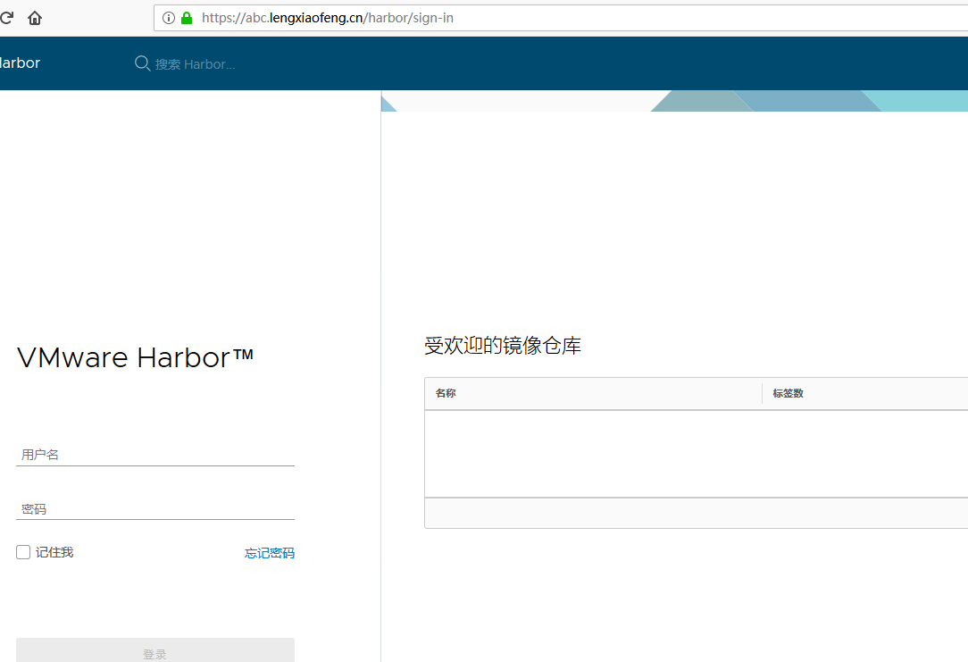Click the magnifier icon in Harbor search
The width and height of the screenshot is (968, 662).
coord(142,63)
